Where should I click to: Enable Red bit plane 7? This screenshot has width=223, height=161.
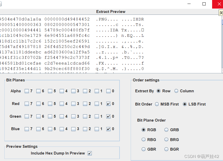27,104
